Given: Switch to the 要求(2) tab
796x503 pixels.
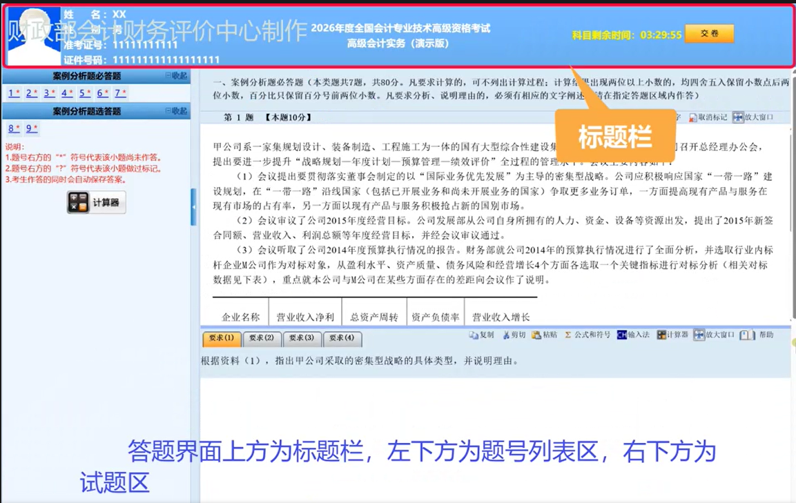Looking at the screenshot, I should click(262, 339).
